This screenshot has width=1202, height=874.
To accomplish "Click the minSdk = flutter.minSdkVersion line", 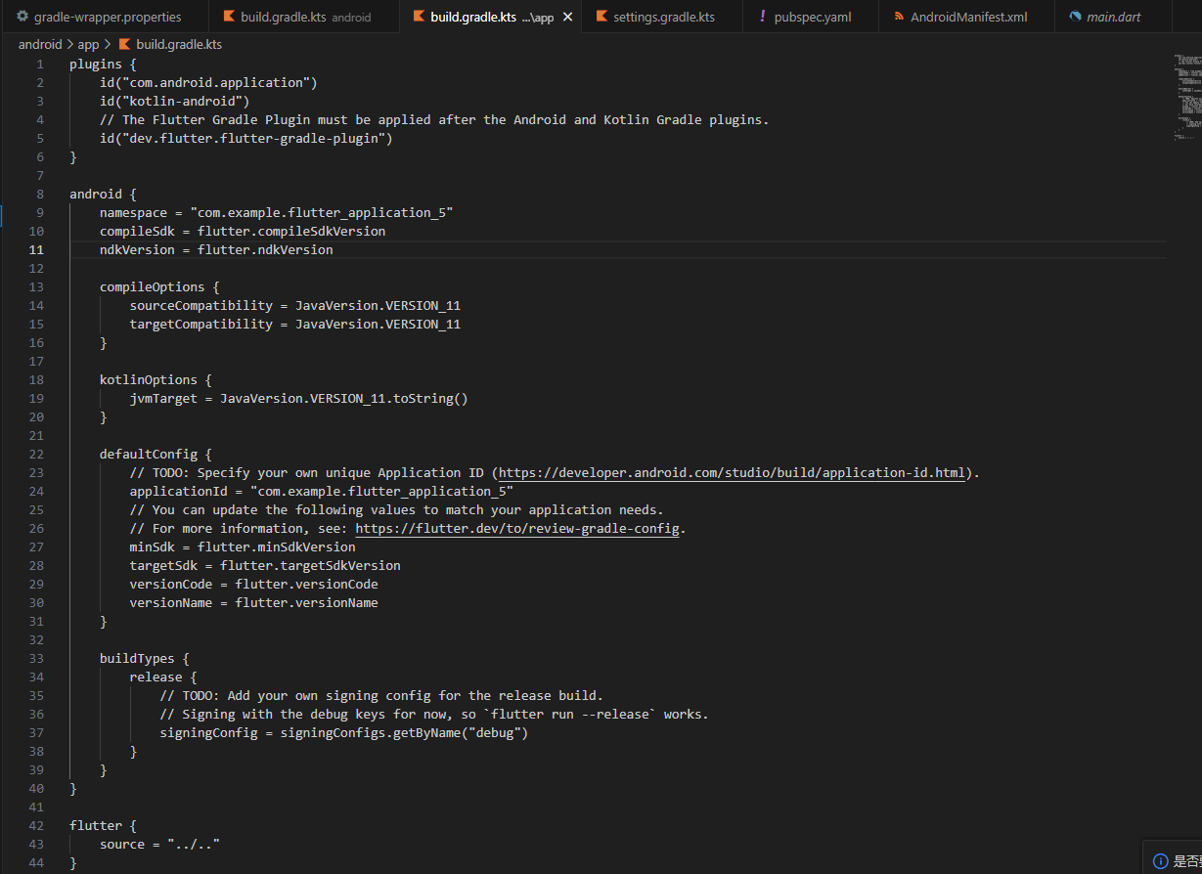I will click(x=243, y=547).
